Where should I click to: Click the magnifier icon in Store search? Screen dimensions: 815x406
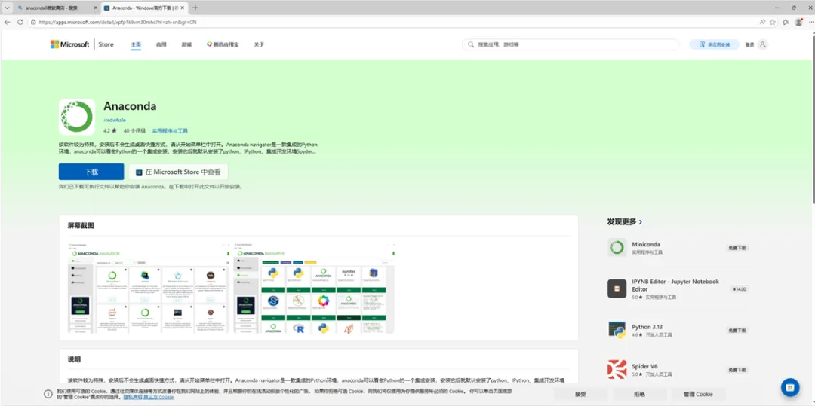pos(471,44)
